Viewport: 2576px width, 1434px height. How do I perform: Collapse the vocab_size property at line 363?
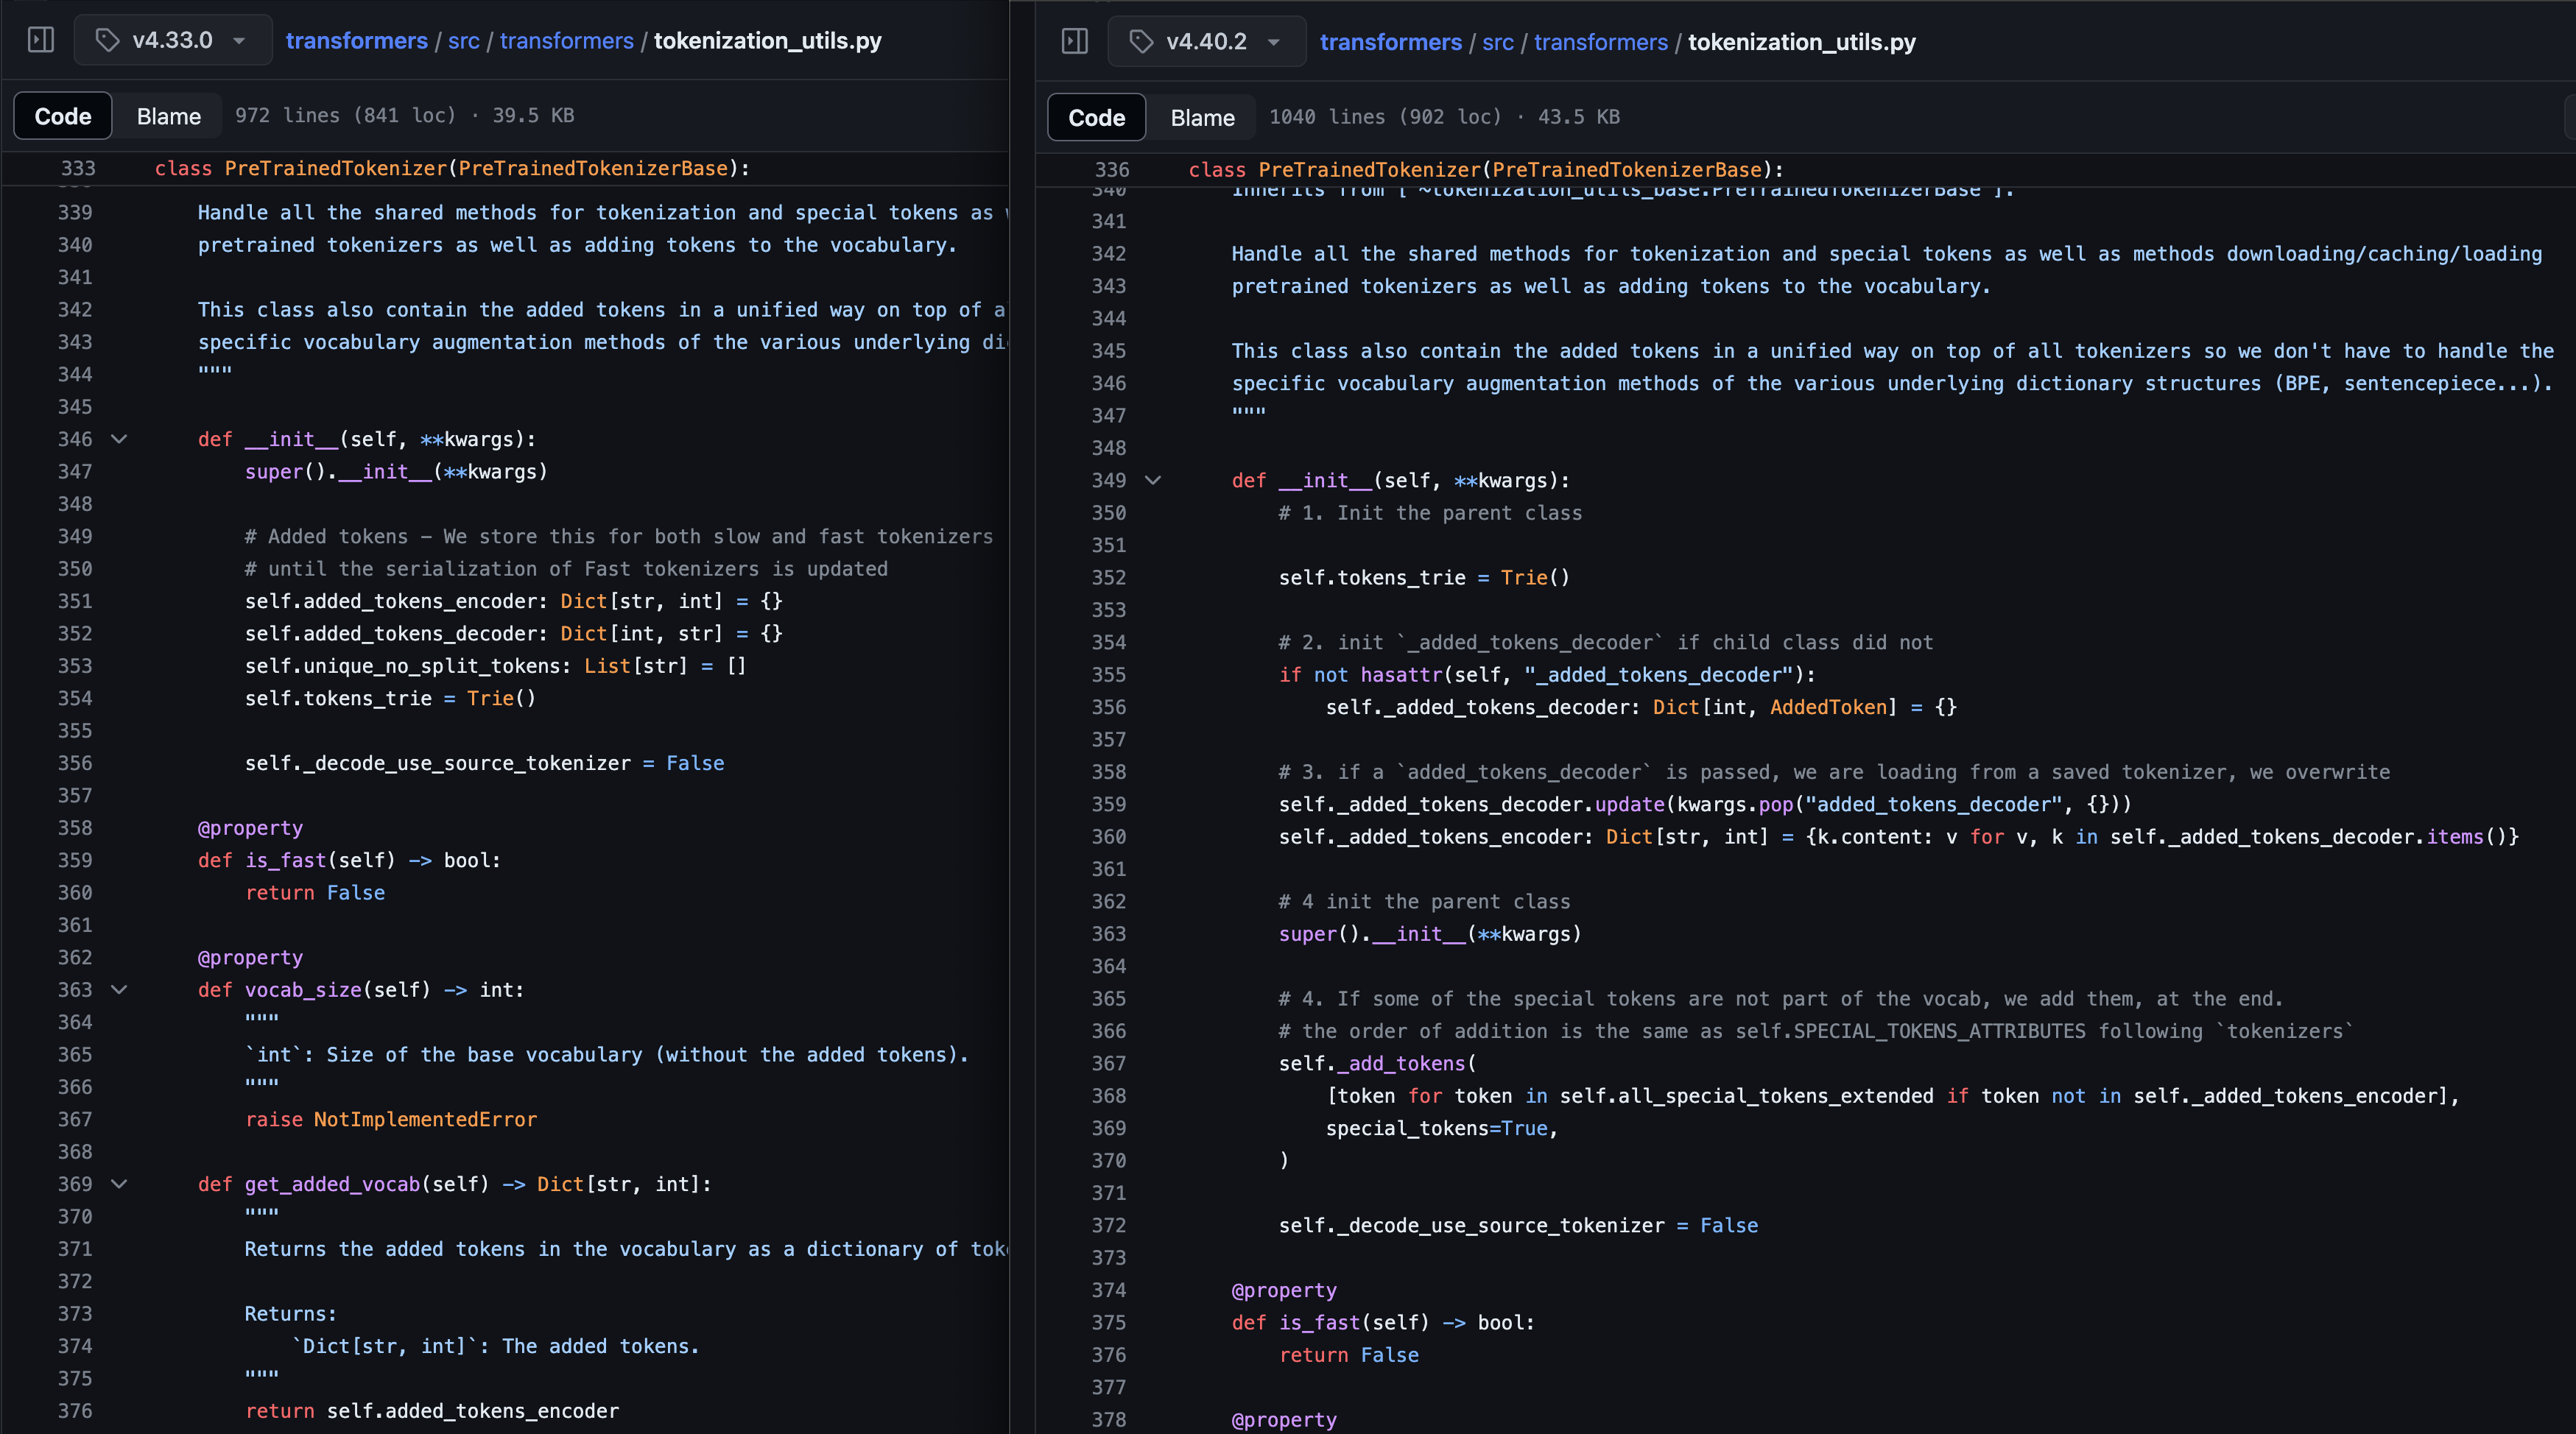click(120, 989)
